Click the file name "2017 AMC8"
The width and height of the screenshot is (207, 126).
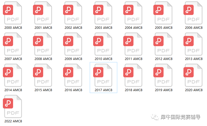pyautogui.click(x=104, y=90)
